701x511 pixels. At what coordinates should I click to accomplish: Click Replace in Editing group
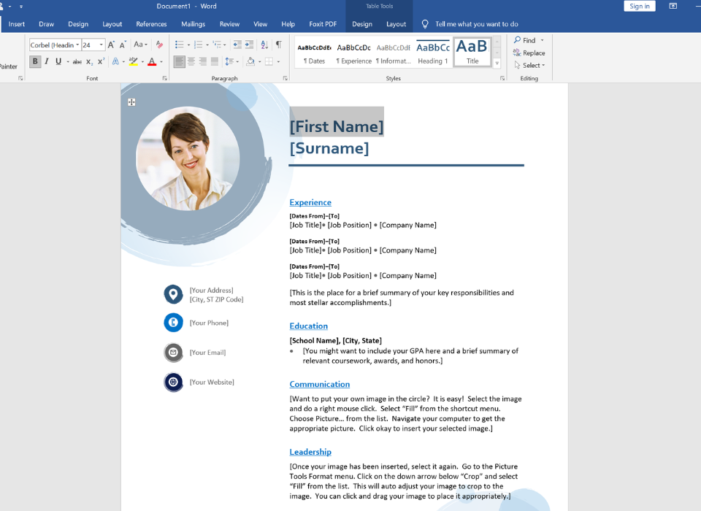pyautogui.click(x=529, y=53)
